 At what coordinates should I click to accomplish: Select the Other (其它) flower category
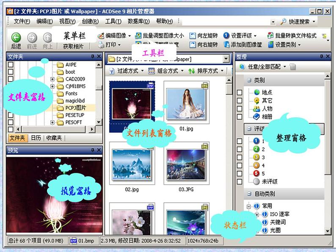tap(257, 100)
